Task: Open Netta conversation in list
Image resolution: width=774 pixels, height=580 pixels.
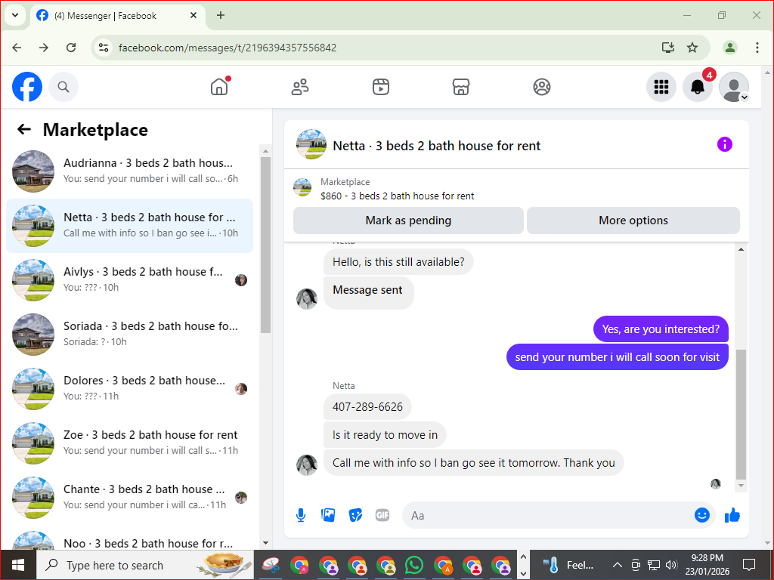Action: [130, 225]
